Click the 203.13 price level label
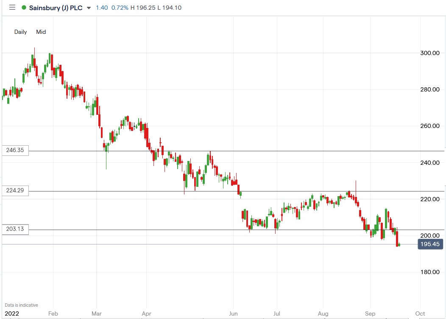The image size is (446, 319). click(14, 229)
